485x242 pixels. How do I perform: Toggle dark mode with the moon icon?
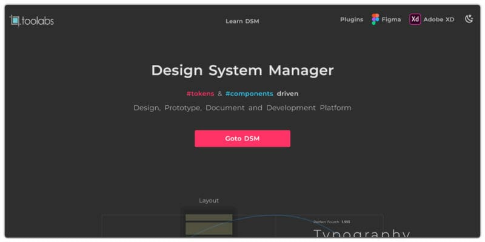click(469, 19)
